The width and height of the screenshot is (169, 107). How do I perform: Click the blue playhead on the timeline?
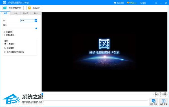pos(42,94)
